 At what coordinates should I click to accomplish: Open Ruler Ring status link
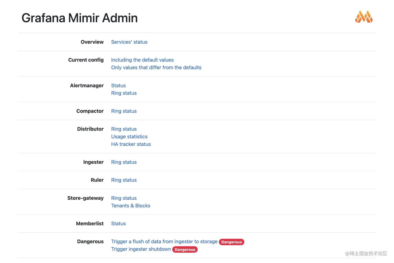(x=124, y=180)
